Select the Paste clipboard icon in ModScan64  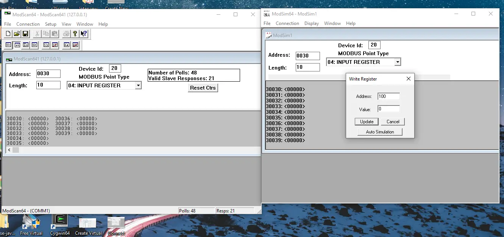point(55,34)
